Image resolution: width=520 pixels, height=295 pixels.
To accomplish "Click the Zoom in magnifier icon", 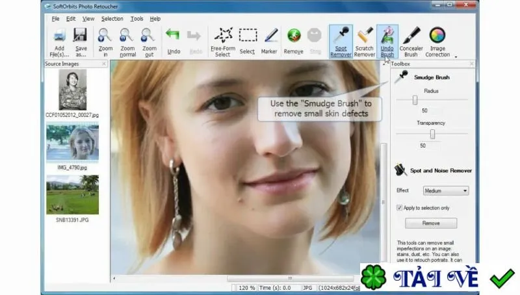I will click(105, 36).
